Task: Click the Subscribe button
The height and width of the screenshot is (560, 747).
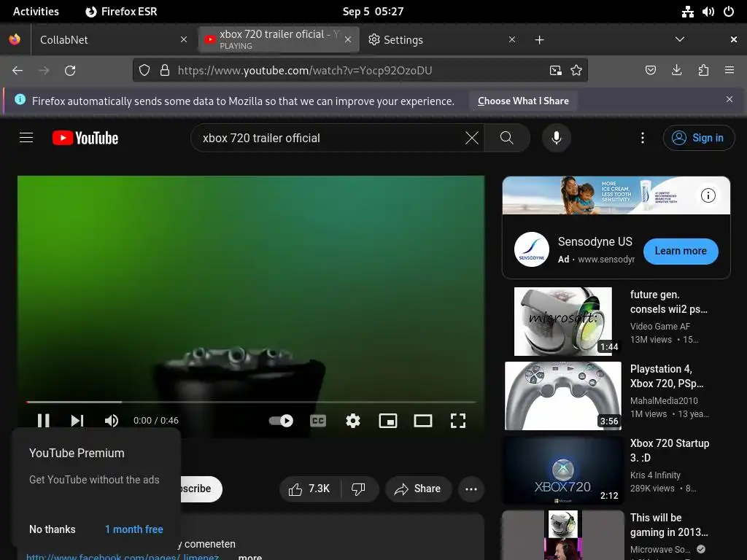Action: (x=201, y=489)
